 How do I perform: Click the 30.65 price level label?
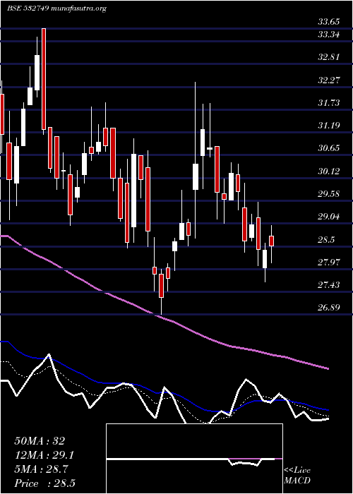[329, 148]
